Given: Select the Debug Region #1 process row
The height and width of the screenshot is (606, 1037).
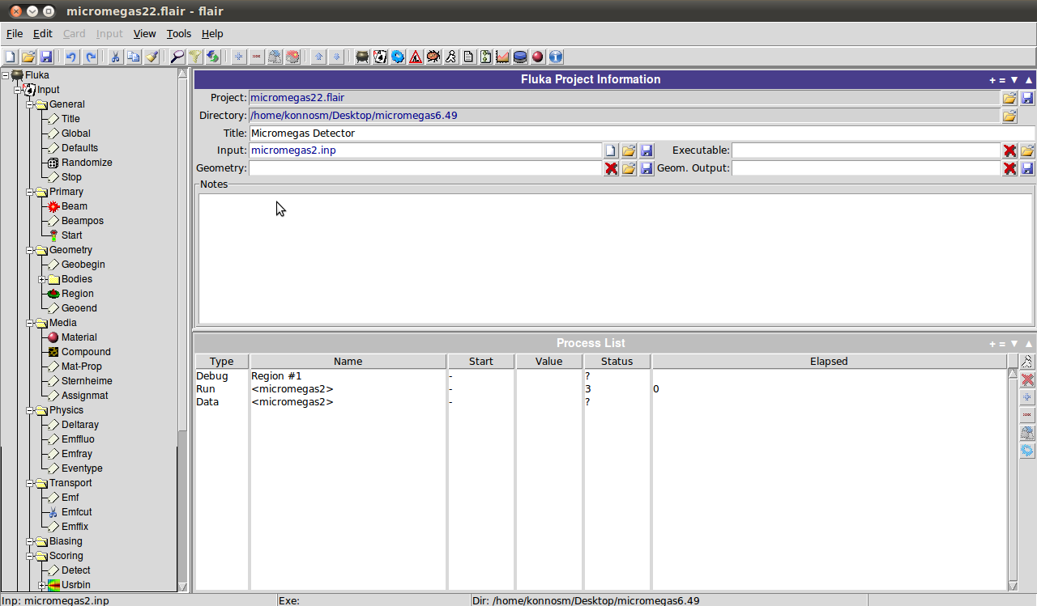Looking at the screenshot, I should click(601, 376).
